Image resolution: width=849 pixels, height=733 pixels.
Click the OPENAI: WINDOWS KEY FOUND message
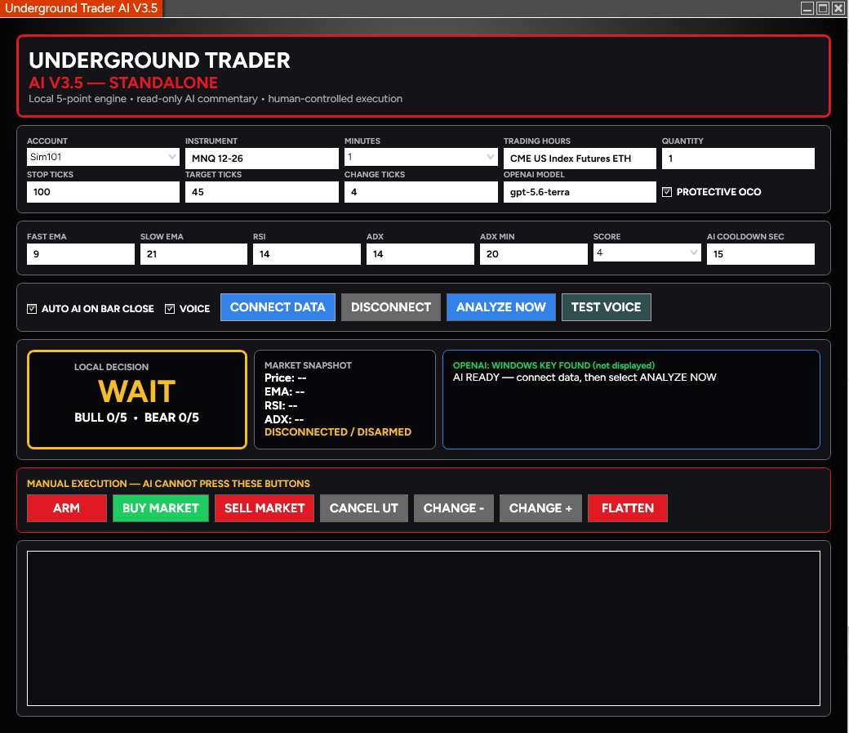tap(553, 365)
